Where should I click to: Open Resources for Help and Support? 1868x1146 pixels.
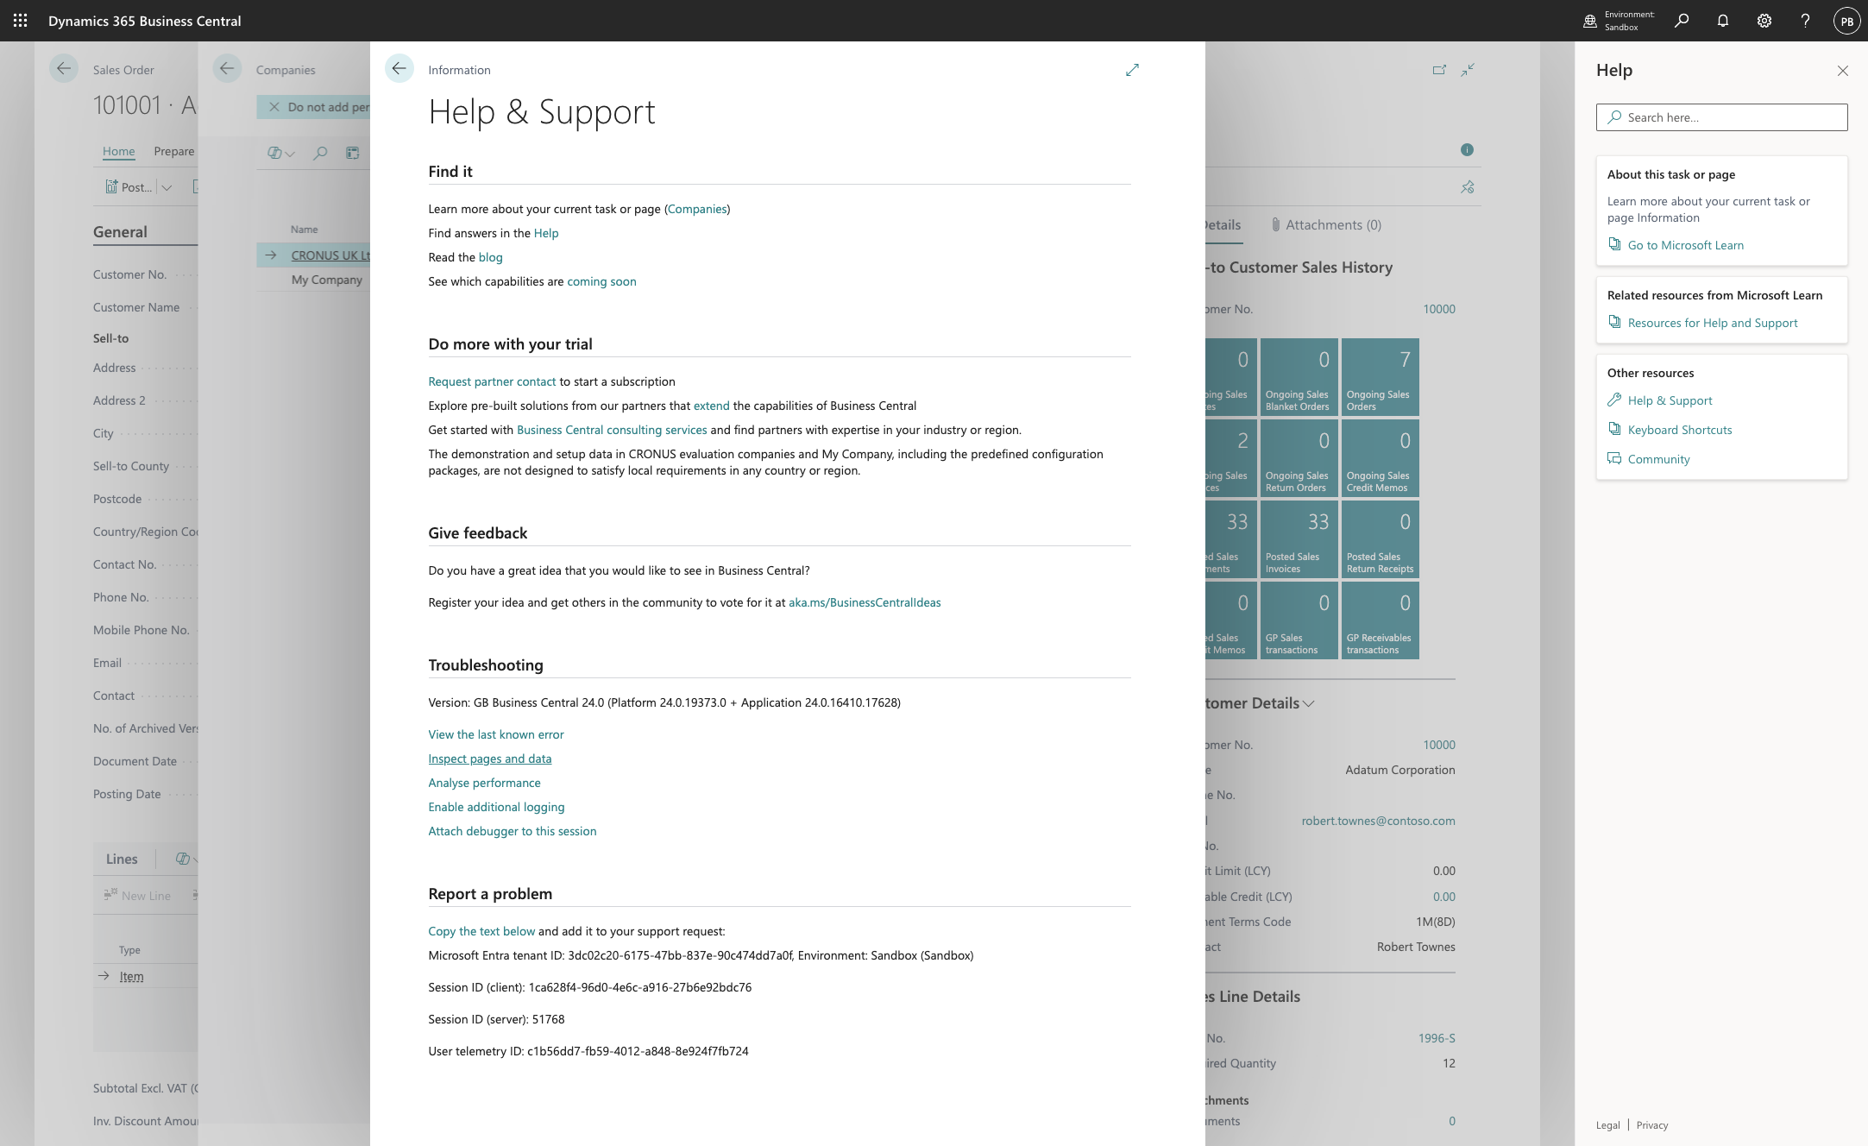click(x=1713, y=323)
